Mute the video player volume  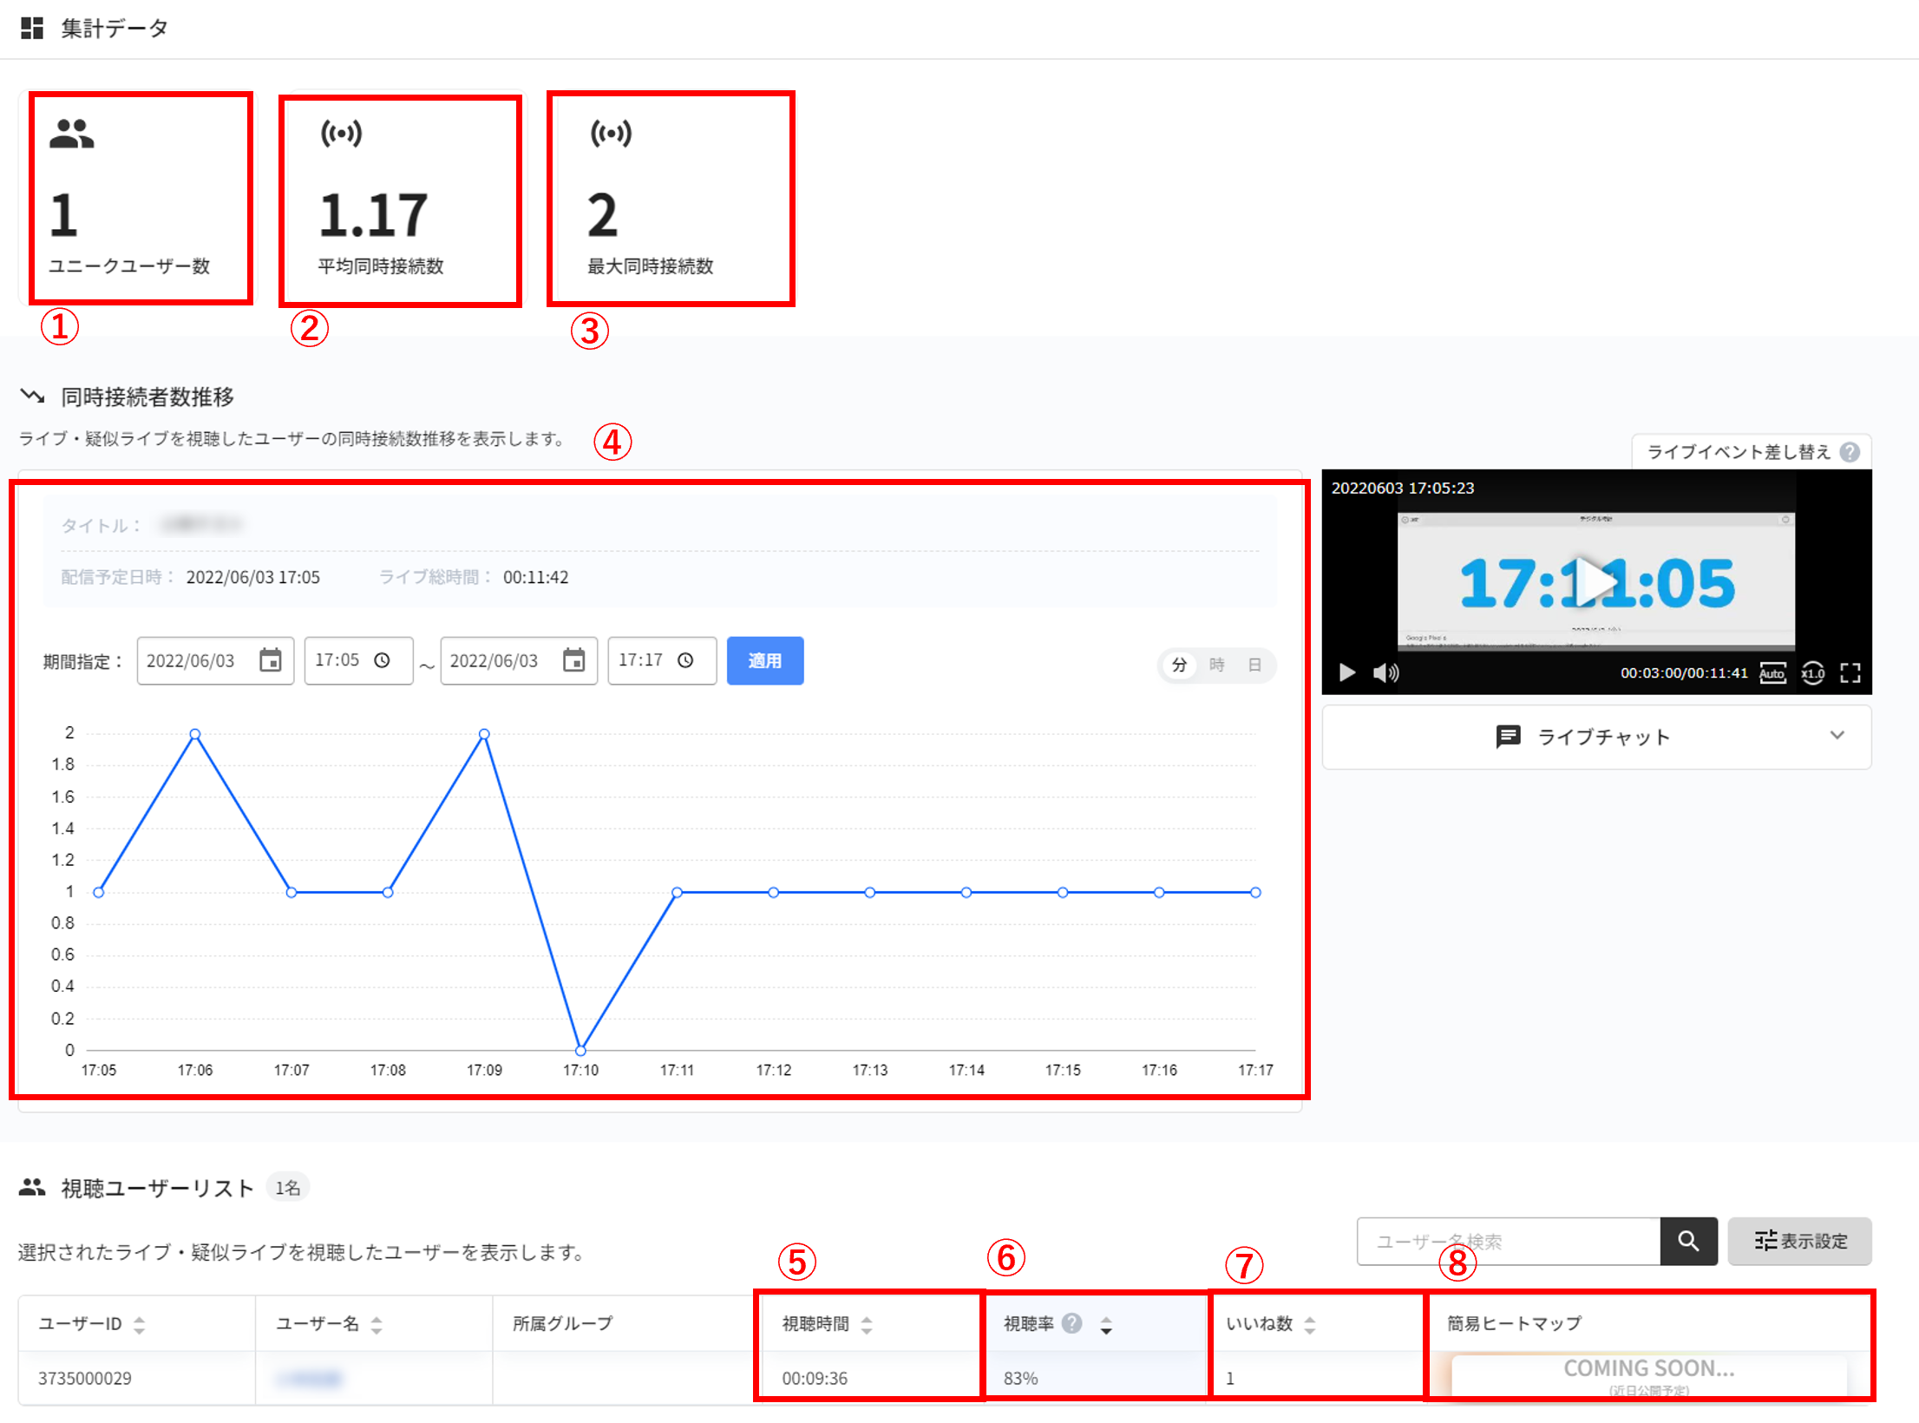tap(1385, 672)
